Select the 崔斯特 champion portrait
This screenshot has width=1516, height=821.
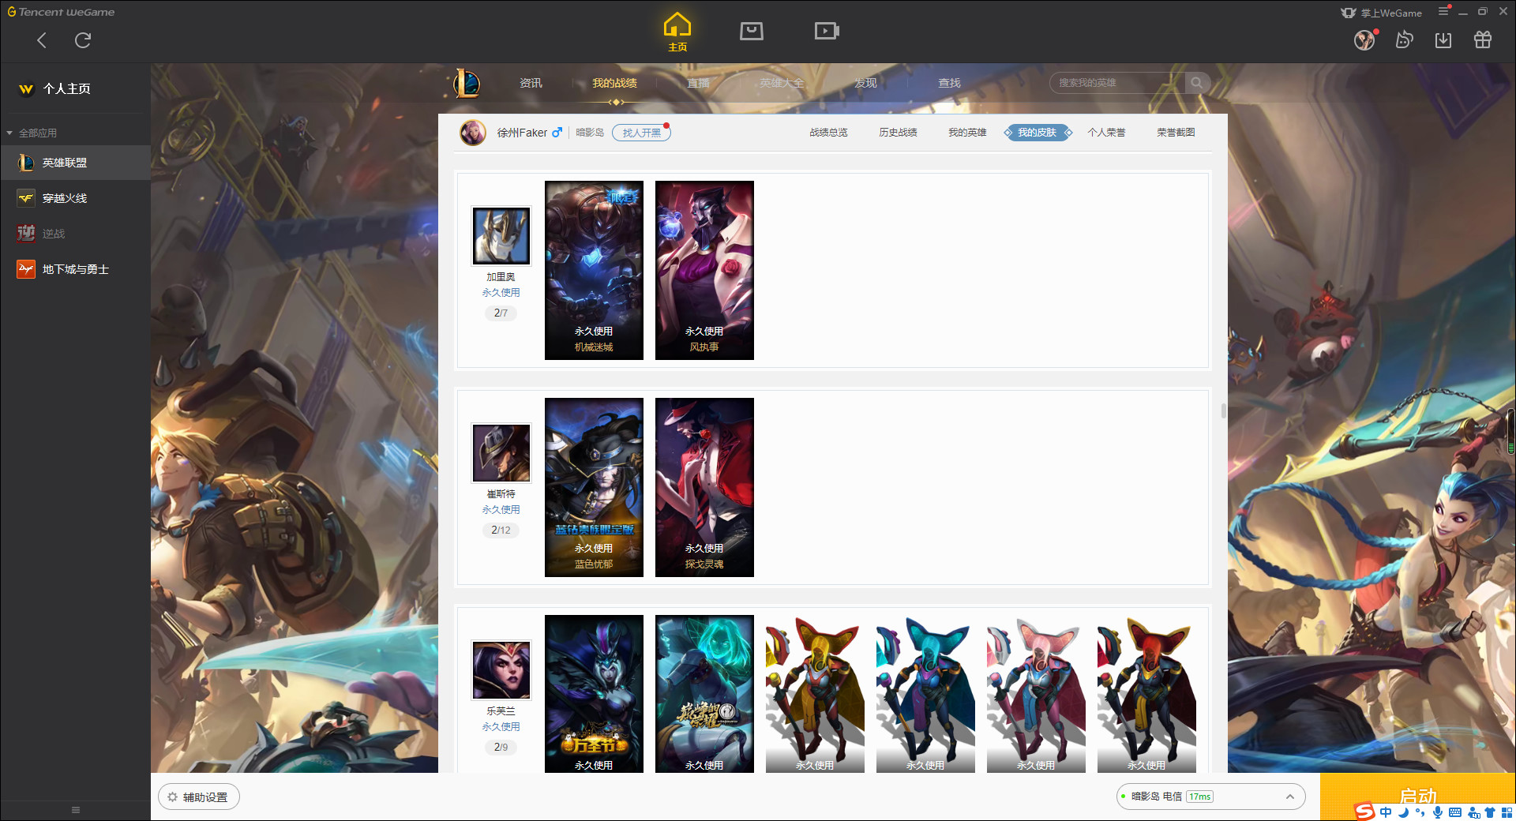(x=501, y=453)
